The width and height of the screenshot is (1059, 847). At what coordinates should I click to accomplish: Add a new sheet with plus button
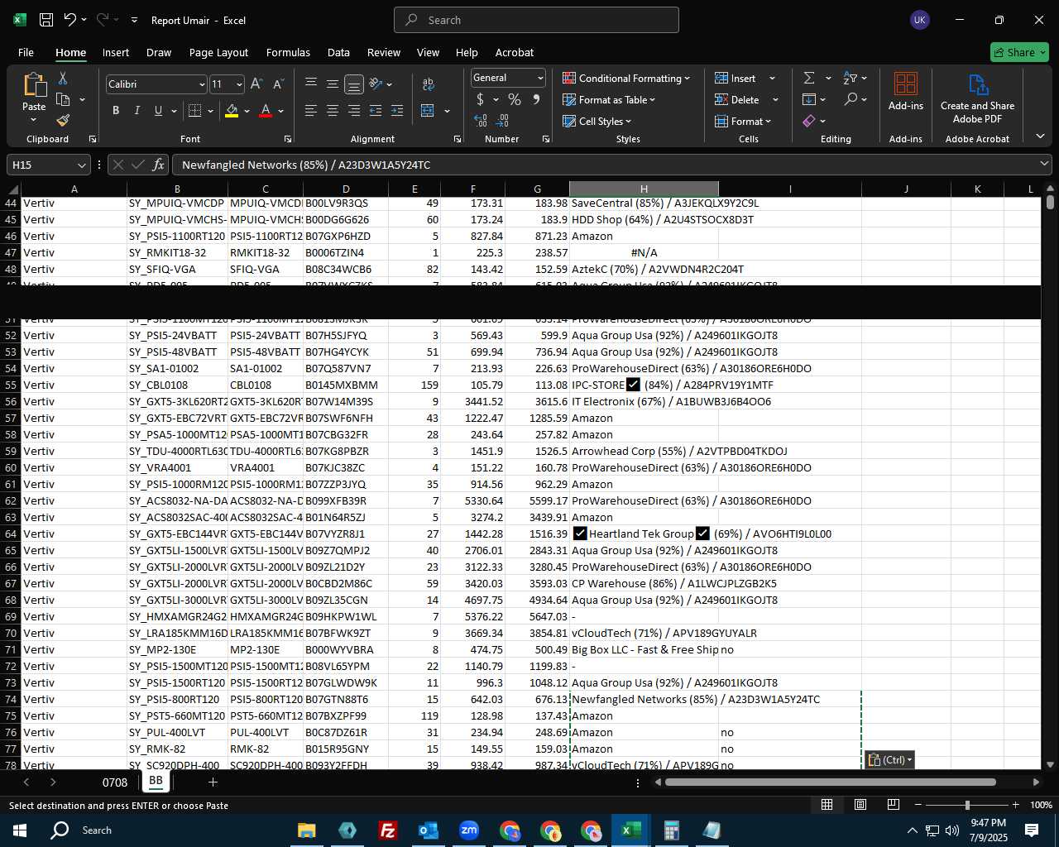click(213, 782)
